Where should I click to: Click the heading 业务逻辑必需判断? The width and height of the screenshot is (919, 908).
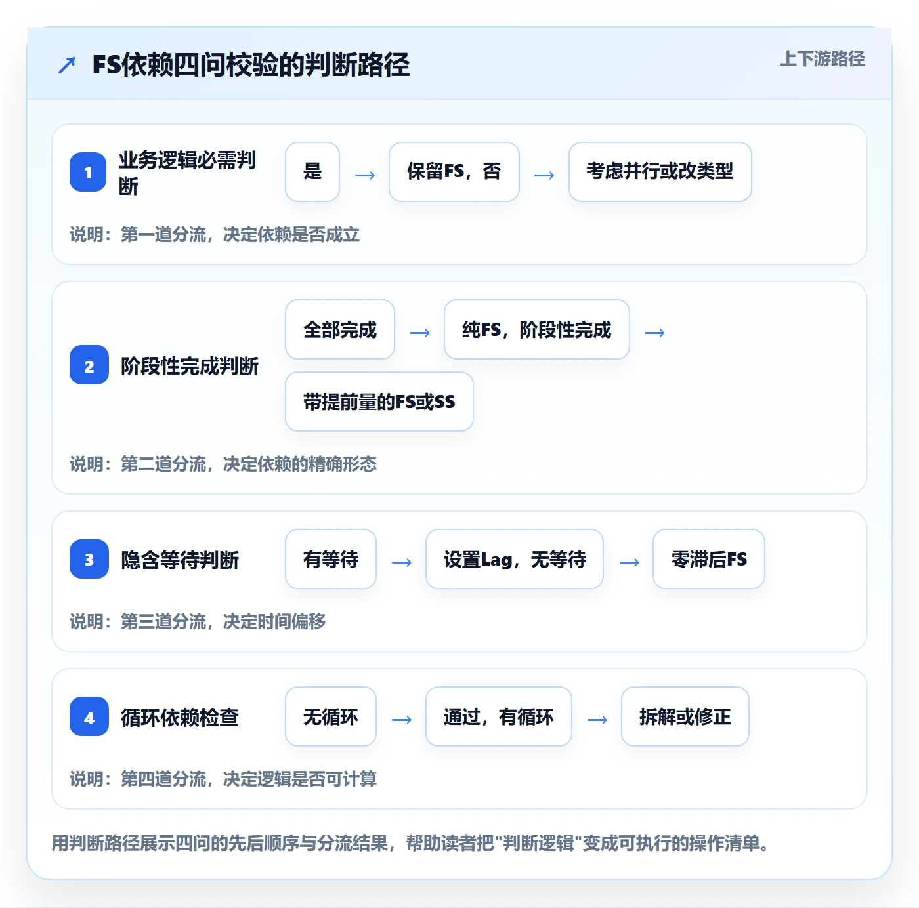pyautogui.click(x=188, y=173)
